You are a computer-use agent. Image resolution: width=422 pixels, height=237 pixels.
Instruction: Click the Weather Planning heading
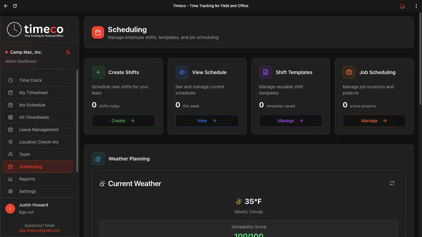pyautogui.click(x=129, y=159)
